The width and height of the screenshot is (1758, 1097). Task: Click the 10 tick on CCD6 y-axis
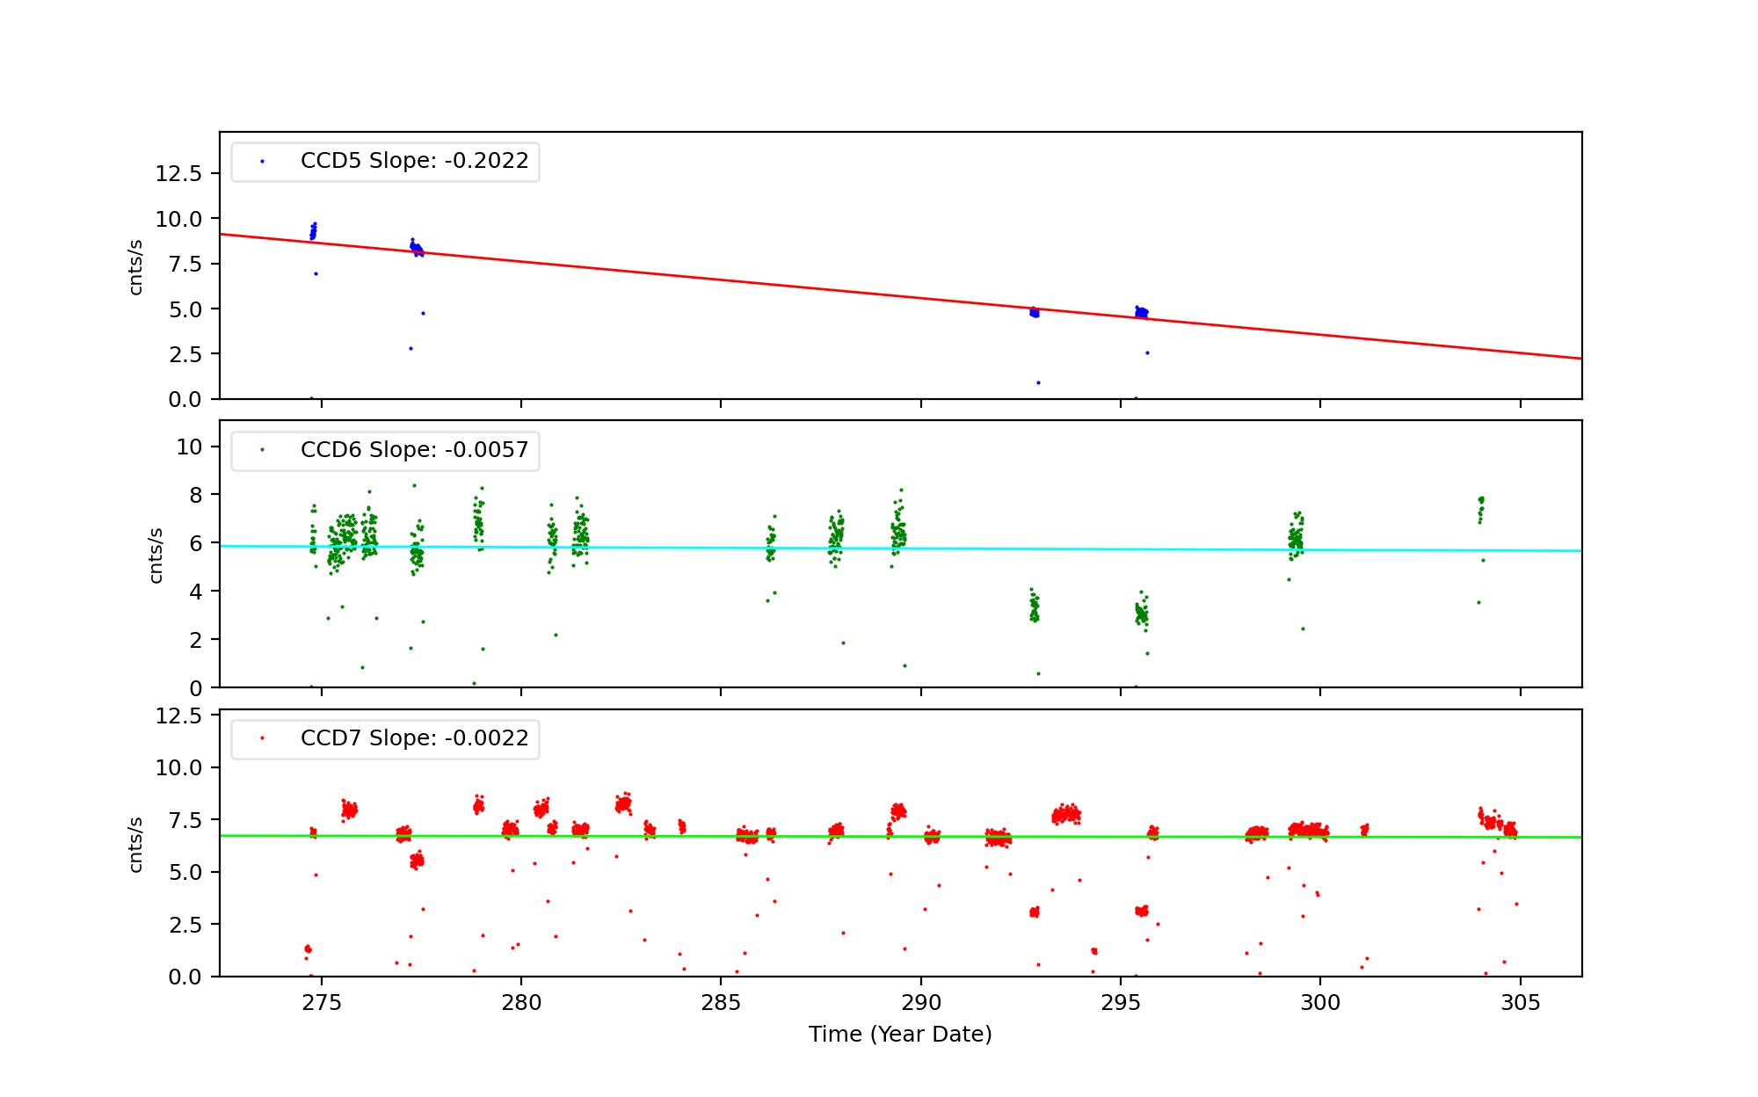pyautogui.click(x=189, y=447)
